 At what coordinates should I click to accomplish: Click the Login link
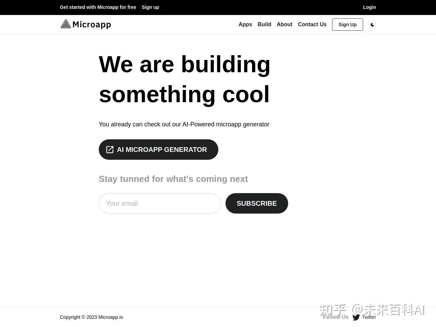coord(369,7)
